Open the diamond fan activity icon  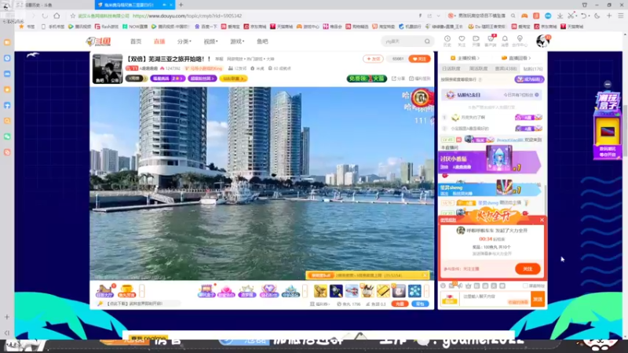click(x=268, y=291)
